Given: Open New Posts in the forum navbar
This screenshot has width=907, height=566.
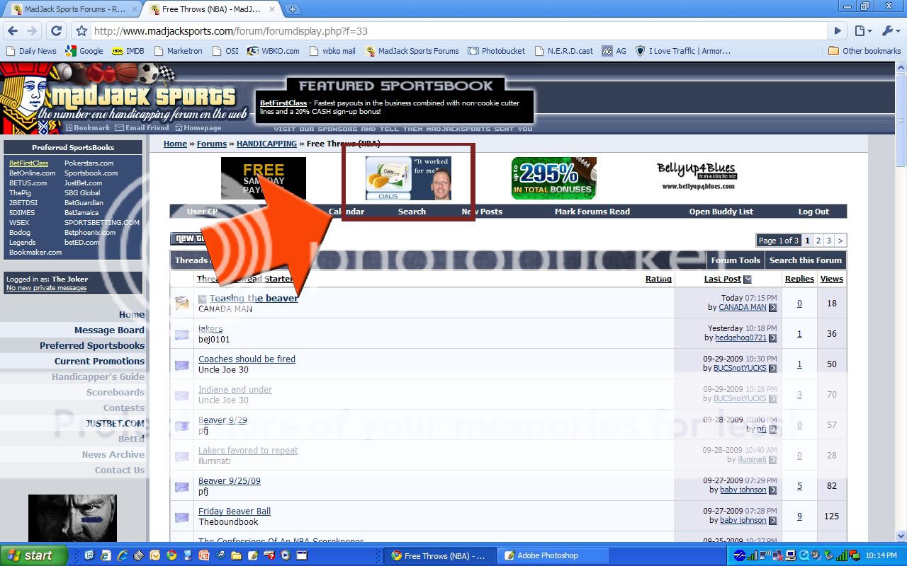Looking at the screenshot, I should click(482, 212).
